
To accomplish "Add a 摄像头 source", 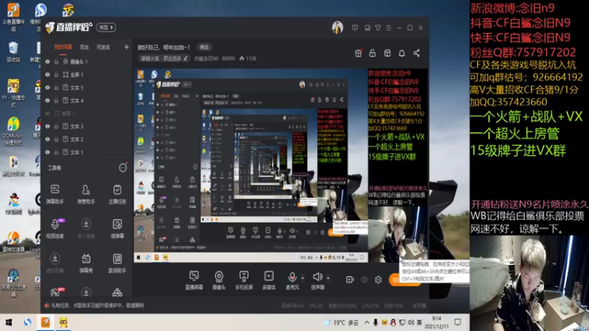I will coord(219,280).
